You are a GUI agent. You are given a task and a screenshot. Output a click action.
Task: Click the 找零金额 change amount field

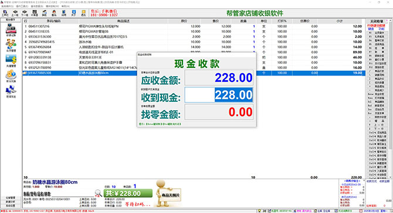[x=219, y=112]
